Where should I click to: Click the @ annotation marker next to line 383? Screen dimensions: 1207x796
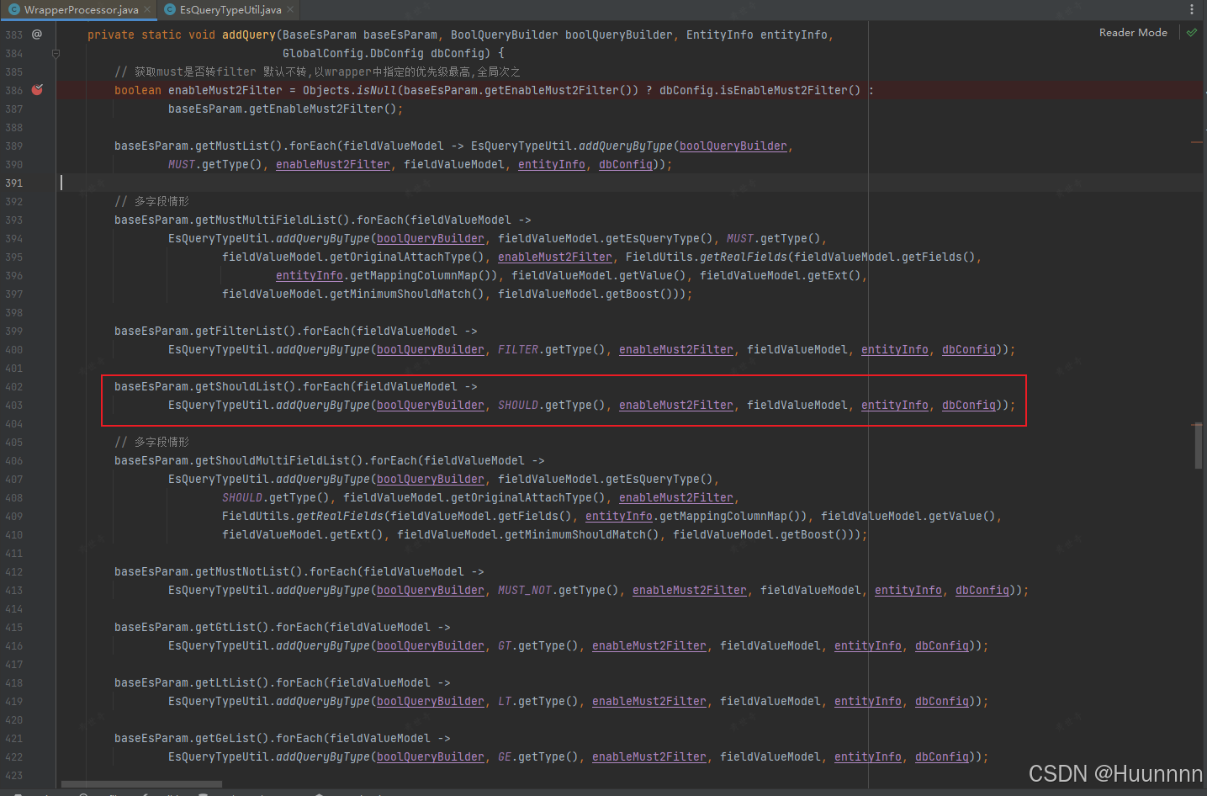[36, 34]
